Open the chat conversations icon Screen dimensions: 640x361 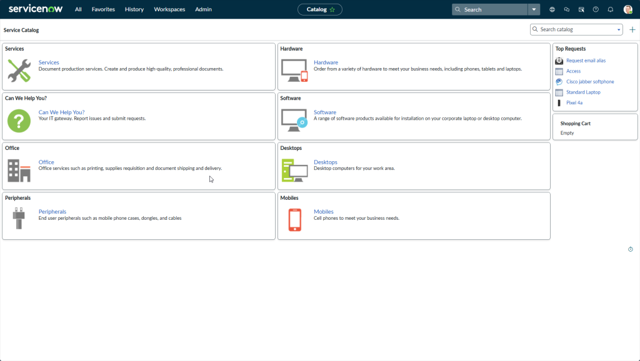click(567, 9)
